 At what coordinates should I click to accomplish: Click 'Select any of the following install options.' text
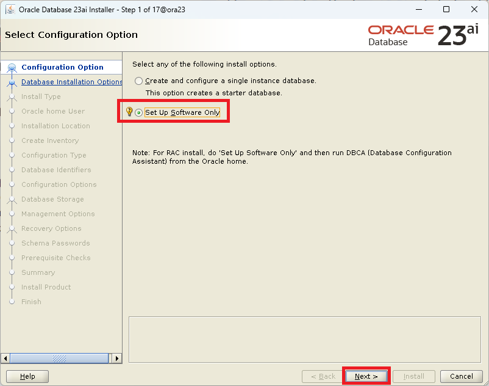coord(204,64)
